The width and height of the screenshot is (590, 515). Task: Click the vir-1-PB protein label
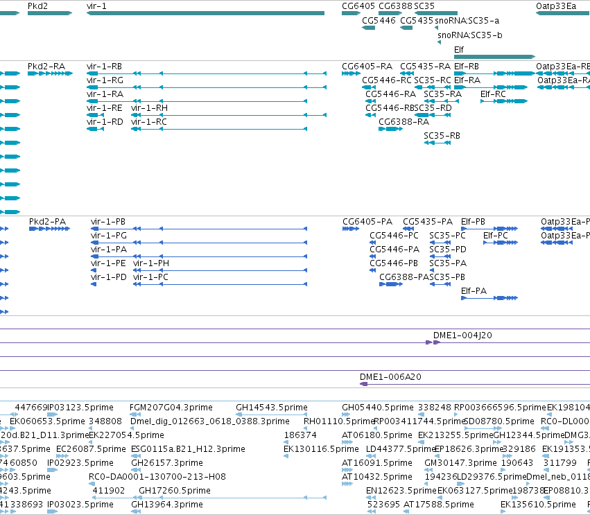point(108,222)
